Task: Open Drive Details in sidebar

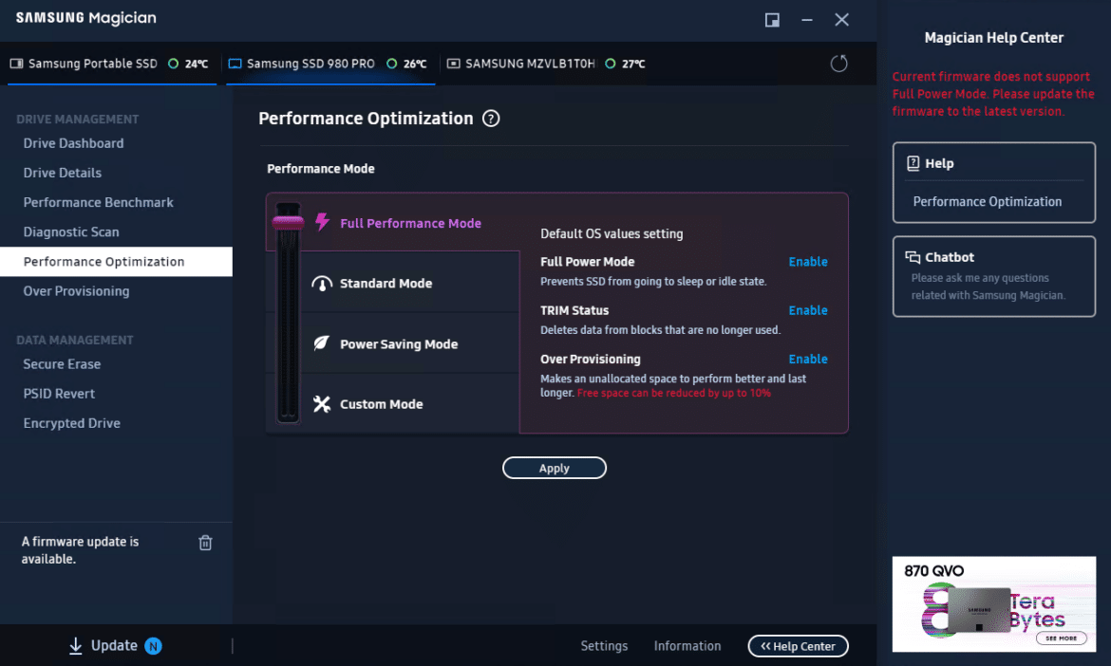Action: 63,173
